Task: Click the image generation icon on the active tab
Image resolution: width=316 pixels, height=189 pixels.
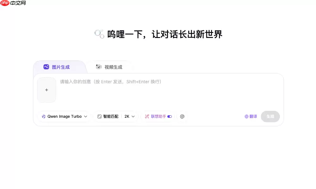Action: click(46, 67)
